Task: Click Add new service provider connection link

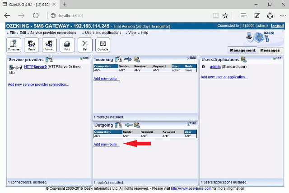Action: point(38,85)
